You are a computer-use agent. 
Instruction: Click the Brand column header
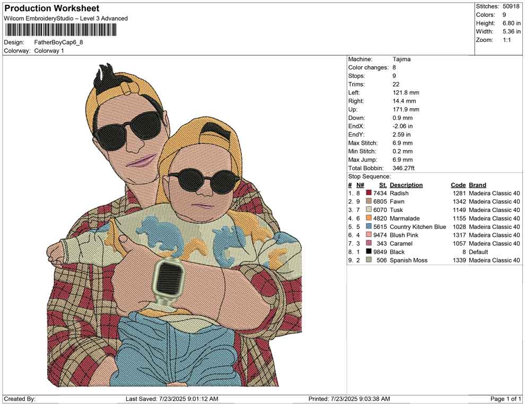[x=477, y=185]
